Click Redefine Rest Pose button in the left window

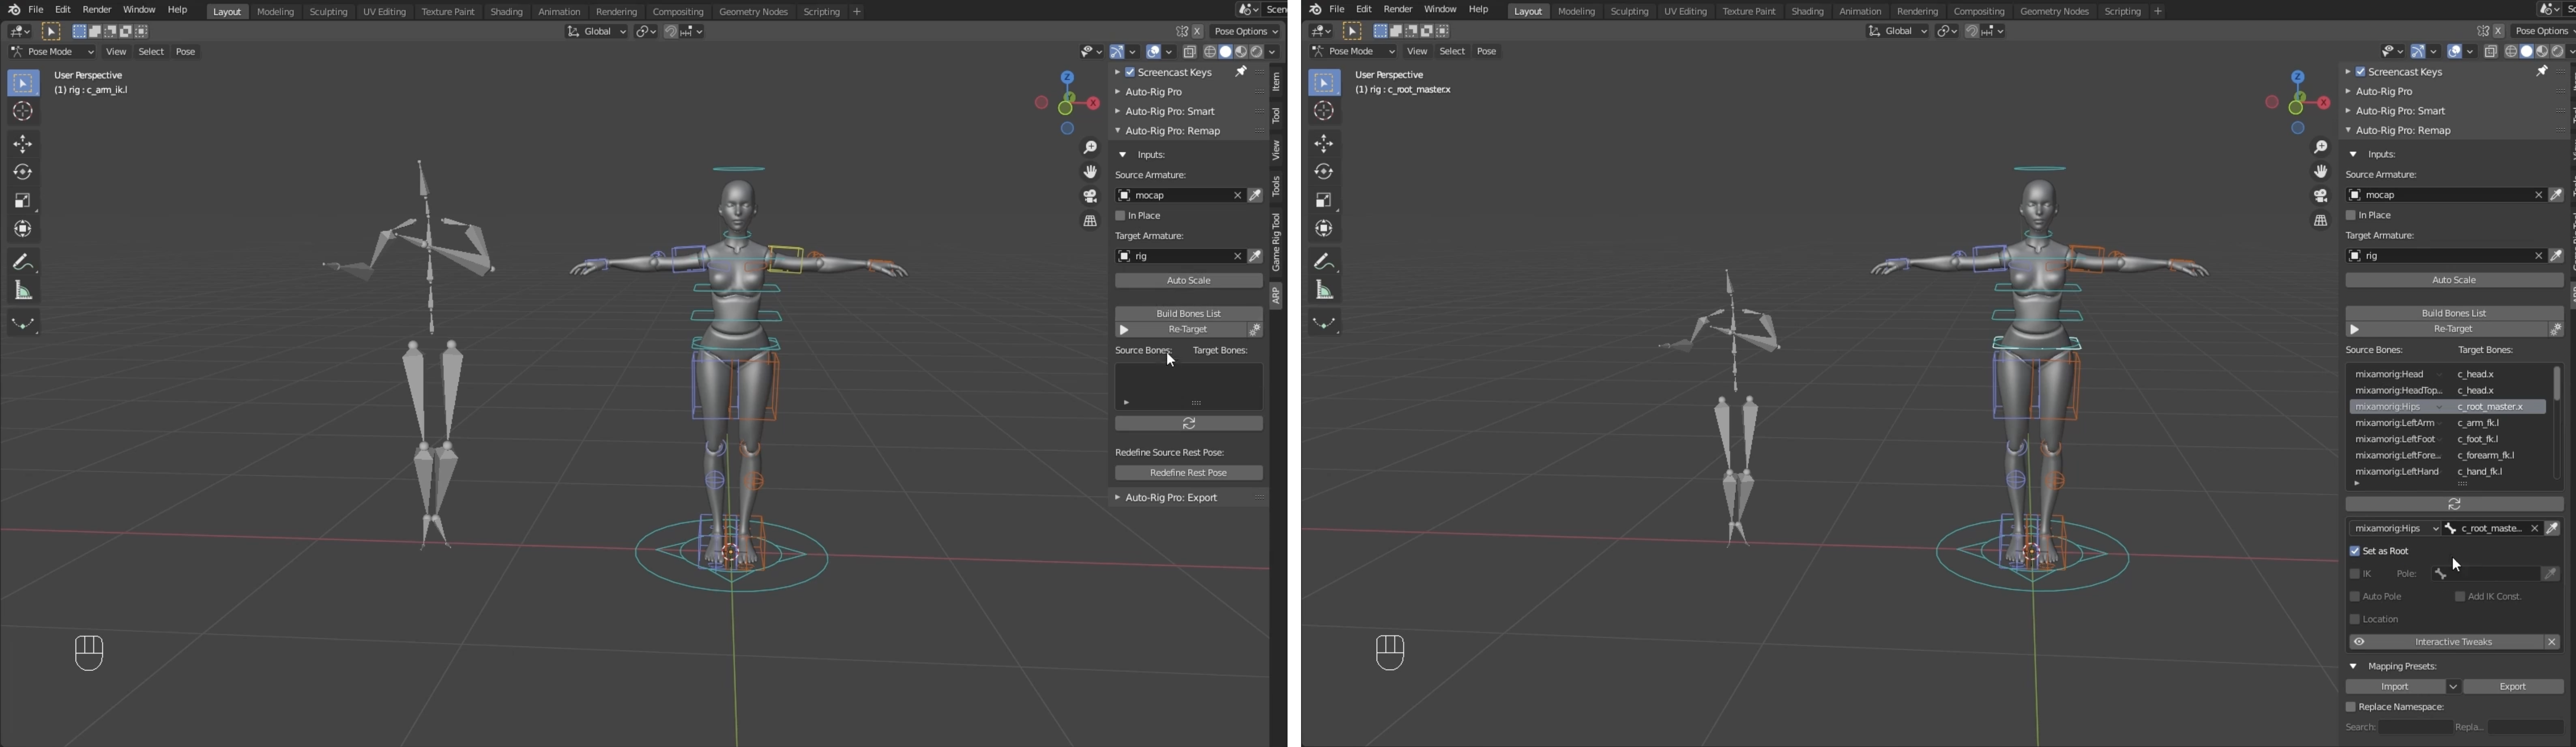pos(1189,473)
